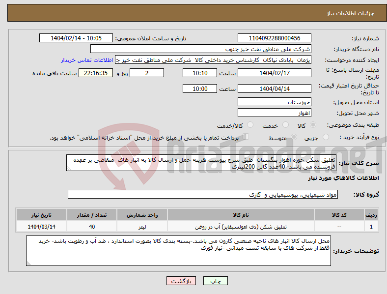Select the جزیی purchase type radio

tap(326, 137)
